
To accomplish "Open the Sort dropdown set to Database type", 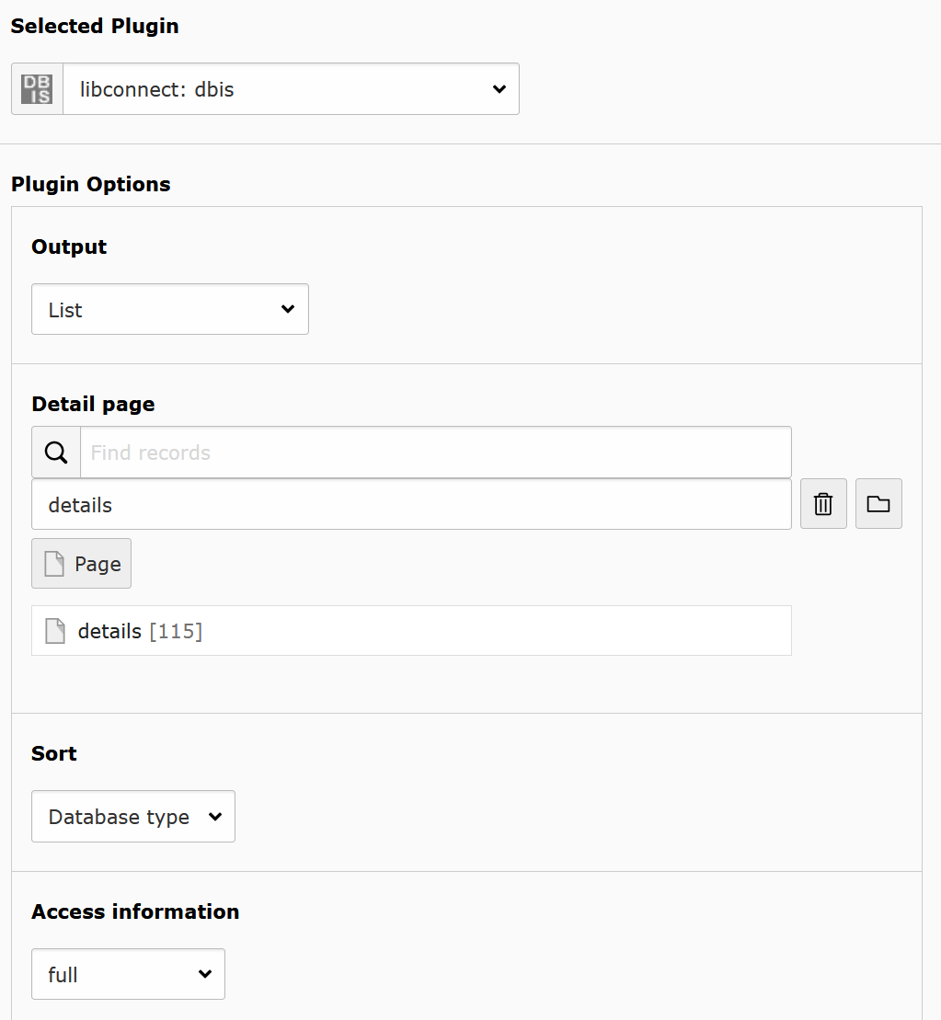I will click(132, 816).
